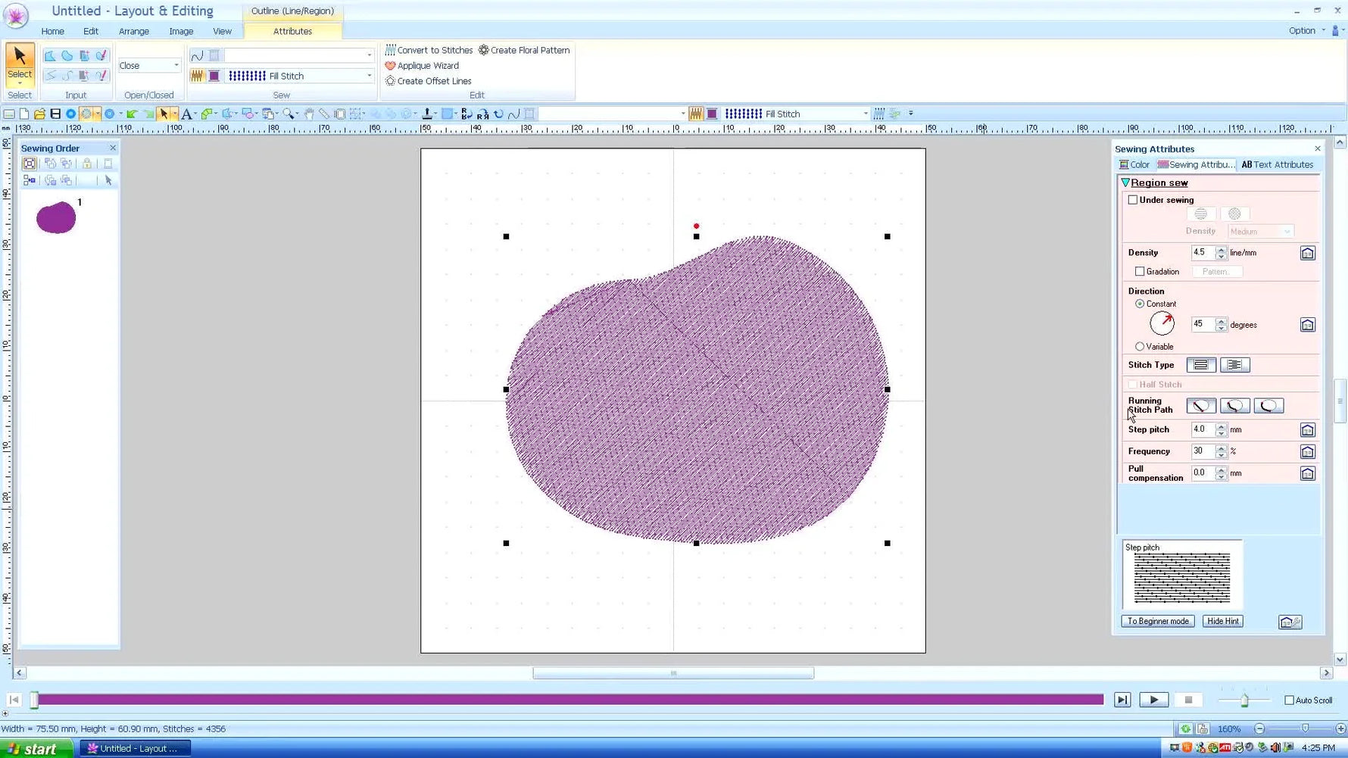Click the save disk icon in the toolbar
This screenshot has width=1348, height=758.
pyautogui.click(x=55, y=114)
